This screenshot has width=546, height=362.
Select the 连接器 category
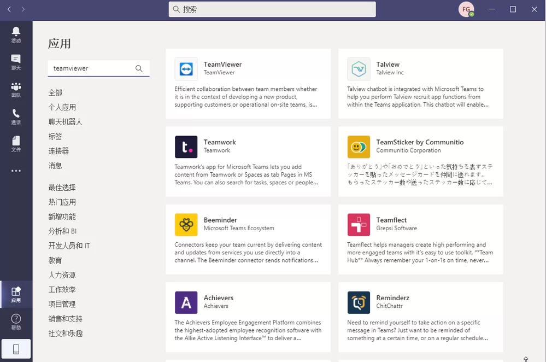tap(58, 151)
